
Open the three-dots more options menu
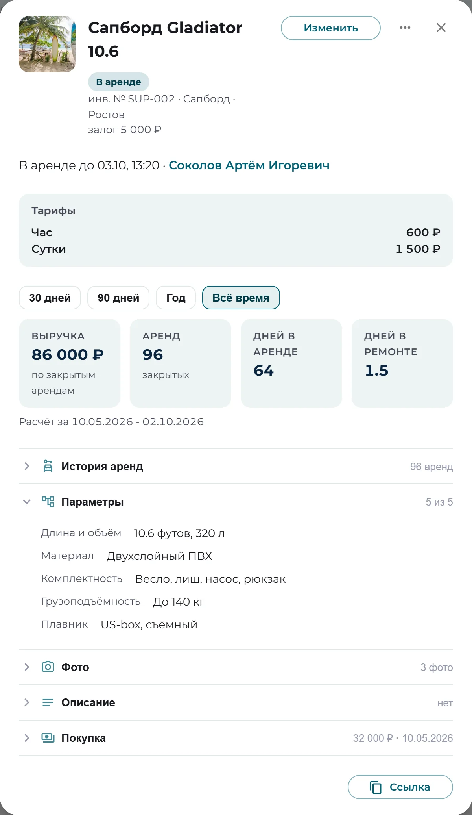click(x=405, y=28)
